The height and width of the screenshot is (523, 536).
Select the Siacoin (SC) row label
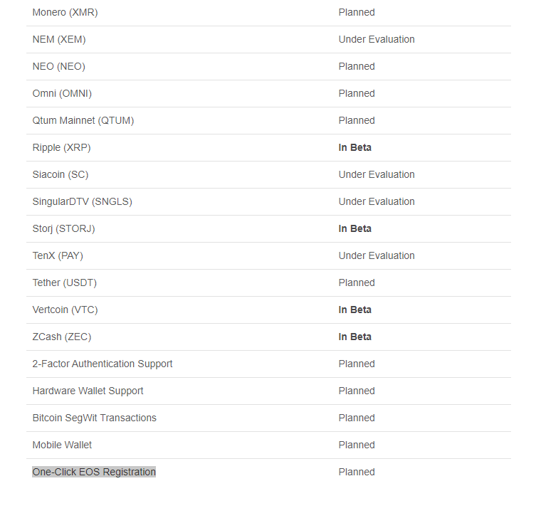[x=61, y=174]
